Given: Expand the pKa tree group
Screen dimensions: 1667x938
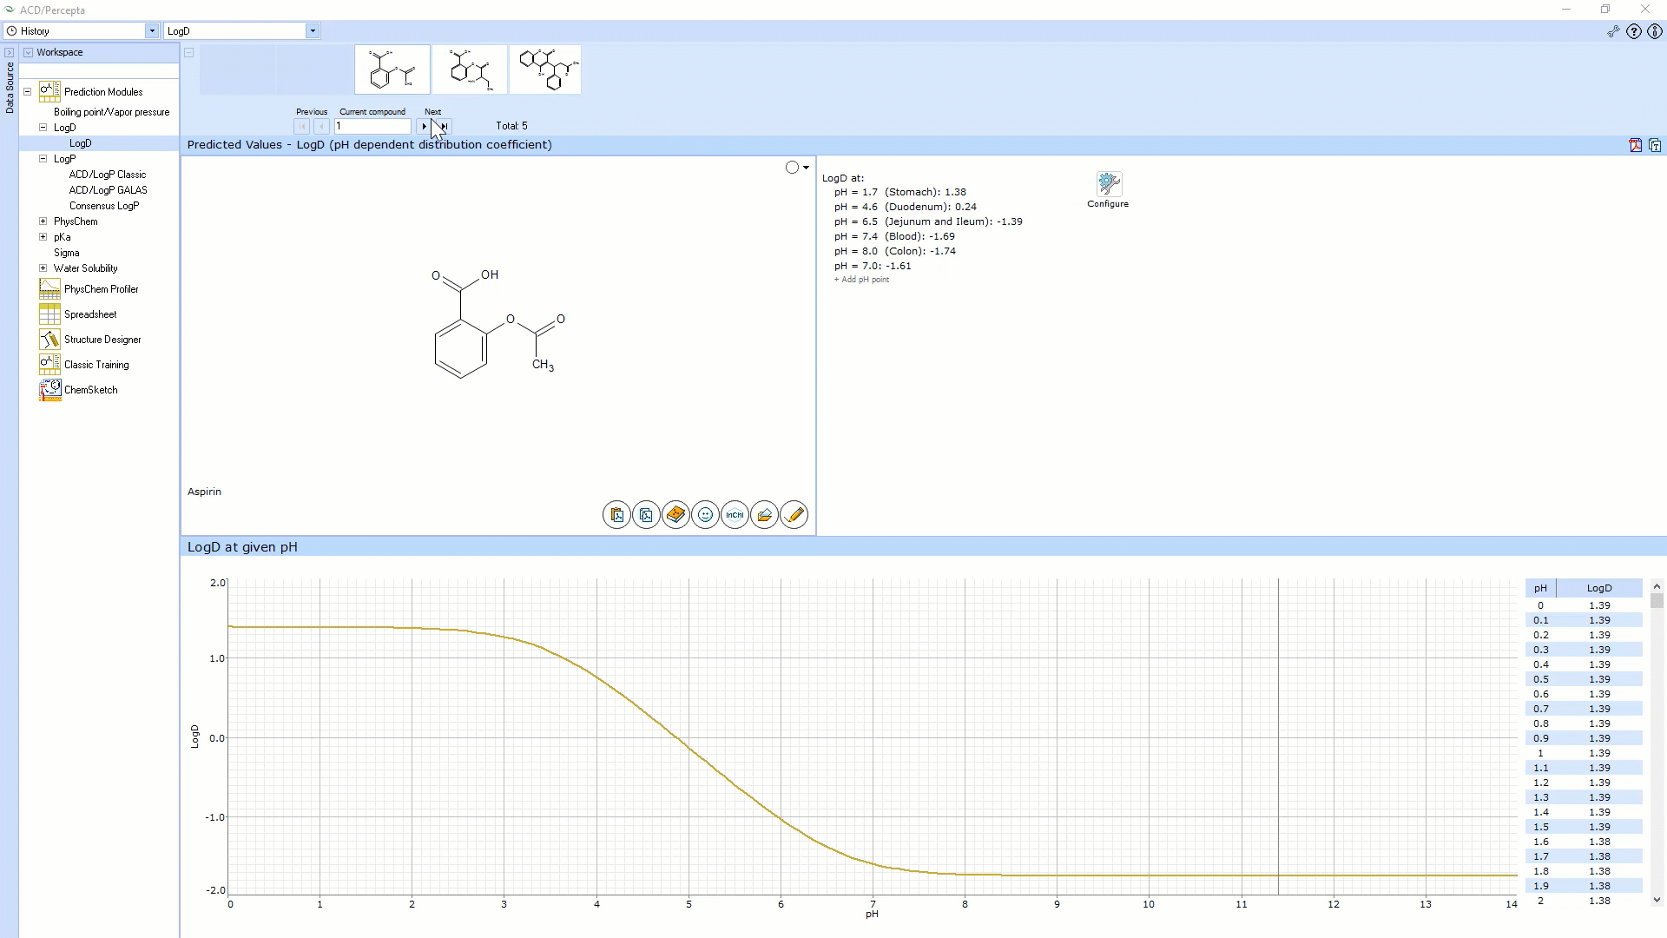Looking at the screenshot, I should click(x=43, y=236).
